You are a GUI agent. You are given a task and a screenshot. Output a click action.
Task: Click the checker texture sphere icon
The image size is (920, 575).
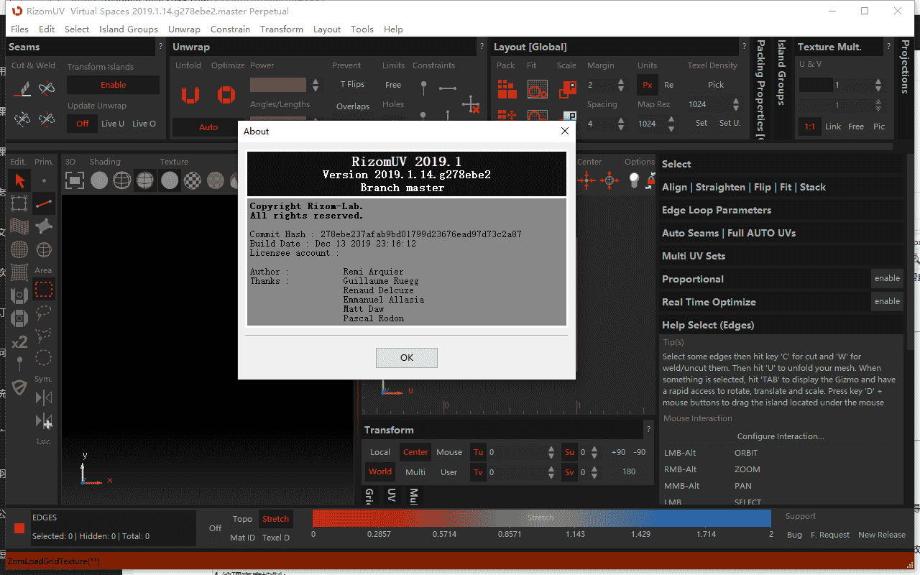pyautogui.click(x=193, y=180)
